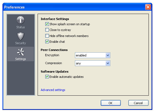Select the Security shield icon
The height and width of the screenshot is (111, 154).
[x=20, y=36]
